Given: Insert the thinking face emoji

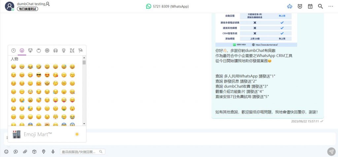Looking at the screenshot, I should (55, 83).
